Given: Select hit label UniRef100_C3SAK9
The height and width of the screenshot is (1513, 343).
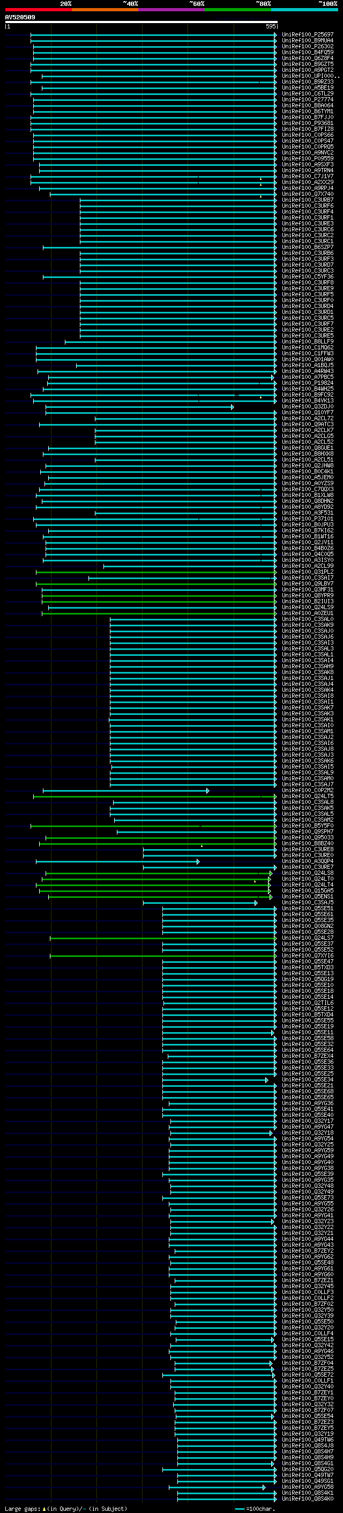Looking at the screenshot, I should [307, 625].
